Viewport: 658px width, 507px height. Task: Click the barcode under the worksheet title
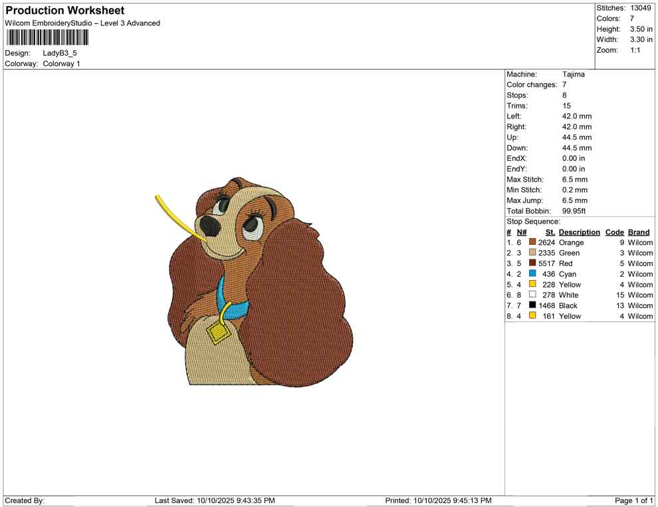click(47, 38)
